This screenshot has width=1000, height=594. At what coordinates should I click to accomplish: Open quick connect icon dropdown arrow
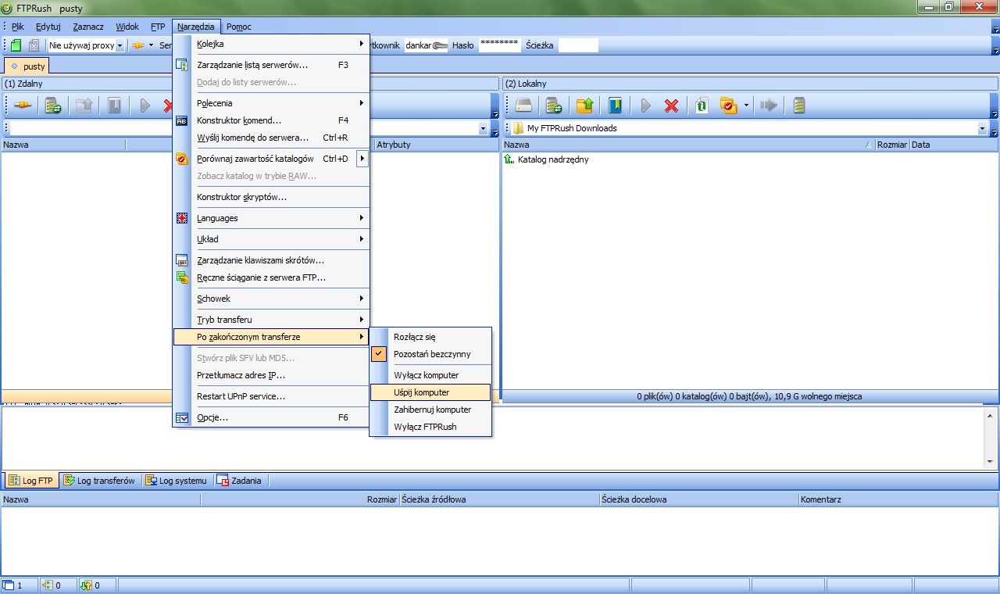(152, 45)
